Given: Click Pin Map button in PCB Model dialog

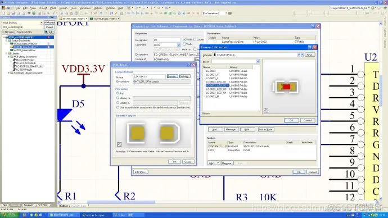Looking at the screenshot, I should coord(184,76).
